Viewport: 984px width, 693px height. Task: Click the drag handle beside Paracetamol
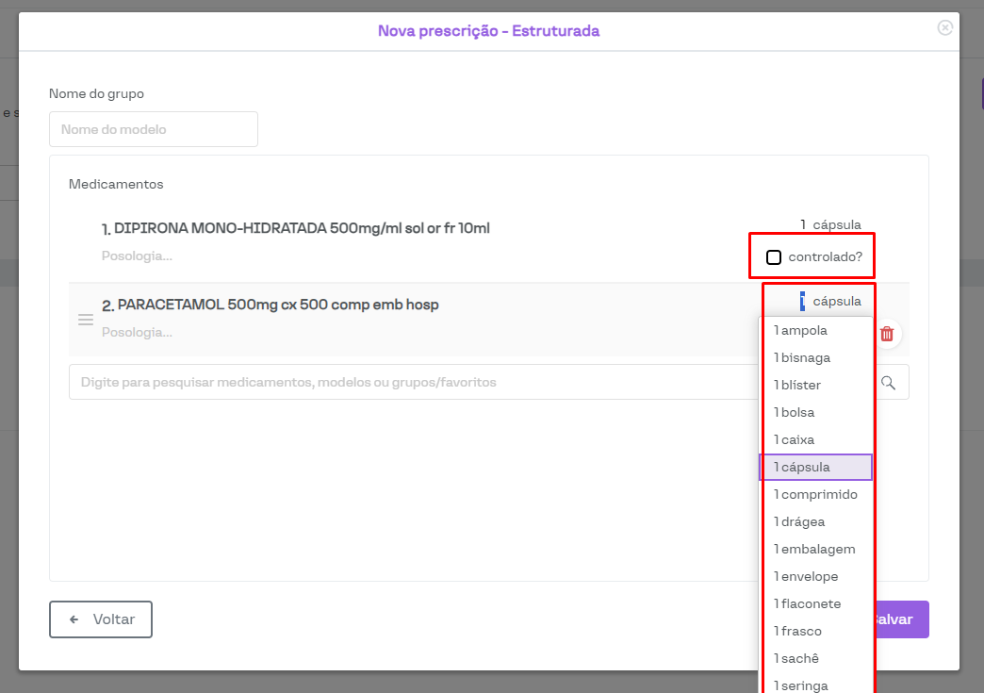86,320
